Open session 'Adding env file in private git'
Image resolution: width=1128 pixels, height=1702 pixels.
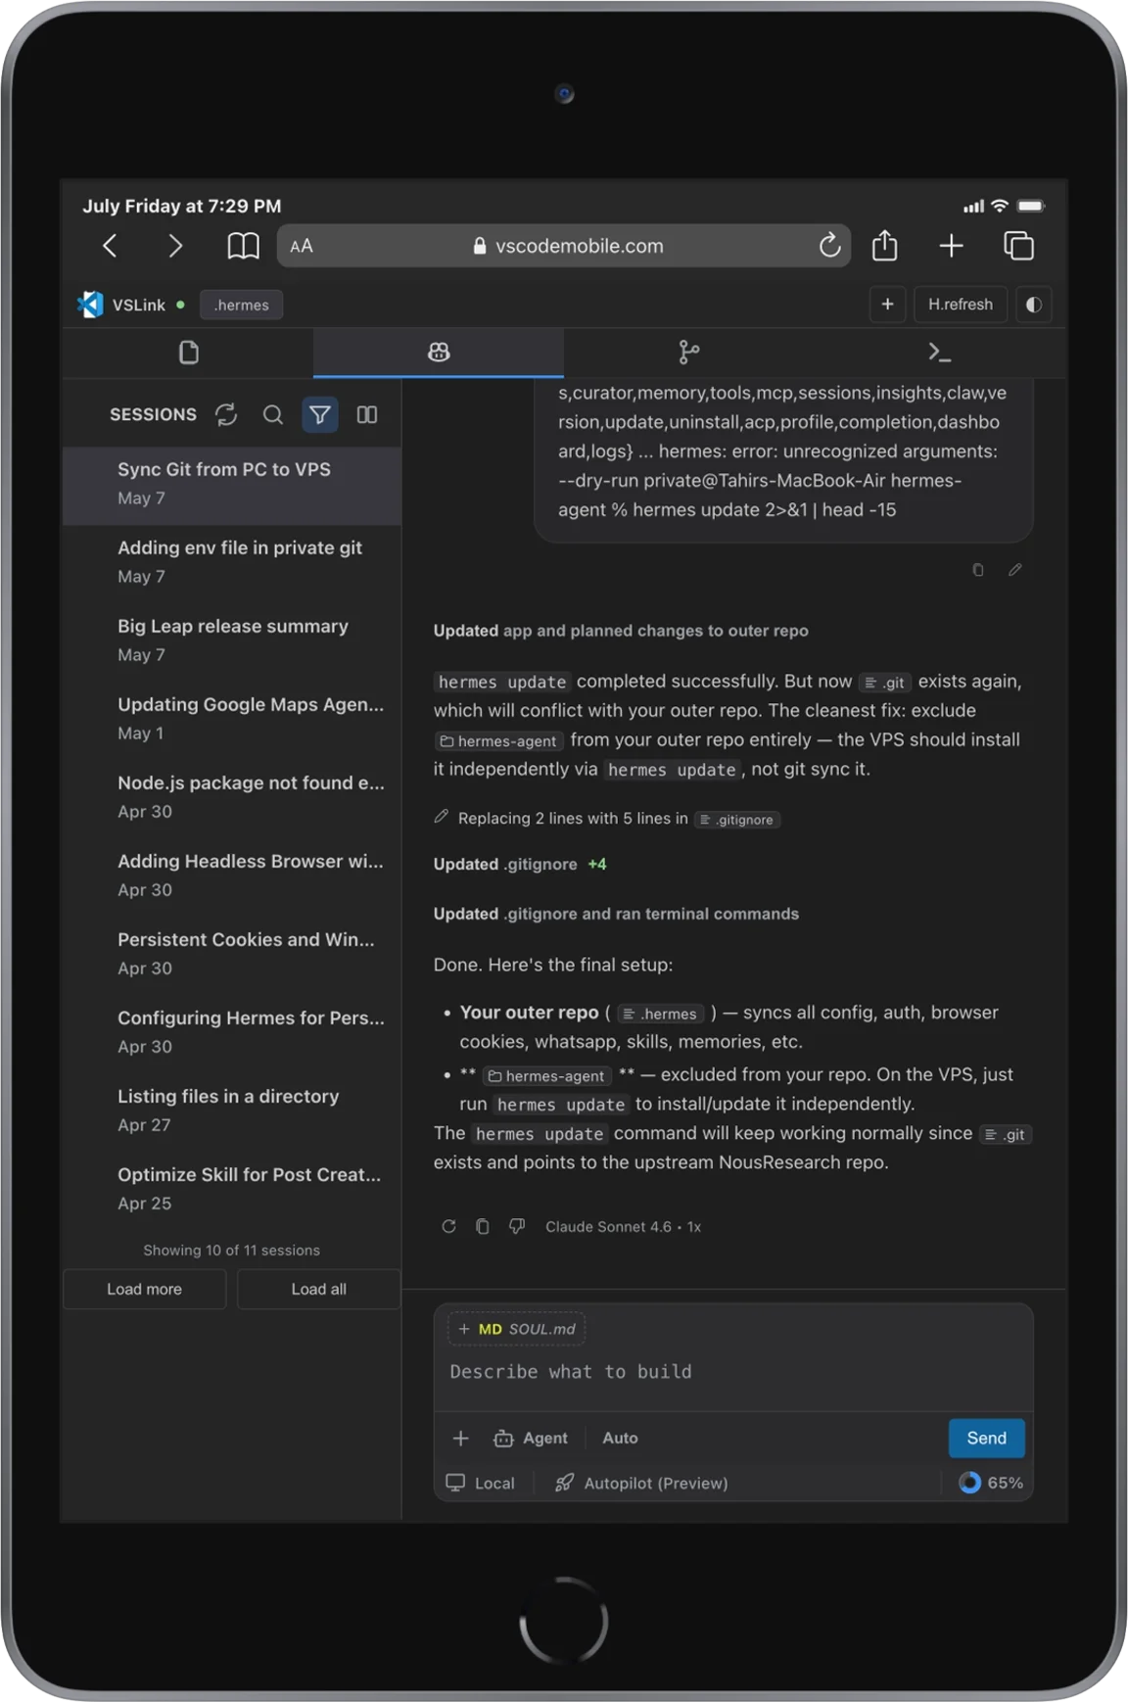[232, 562]
